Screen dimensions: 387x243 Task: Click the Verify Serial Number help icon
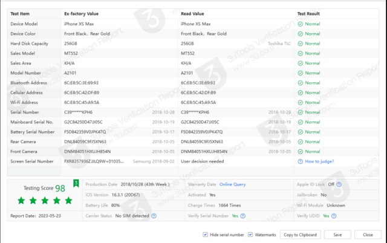243,216
